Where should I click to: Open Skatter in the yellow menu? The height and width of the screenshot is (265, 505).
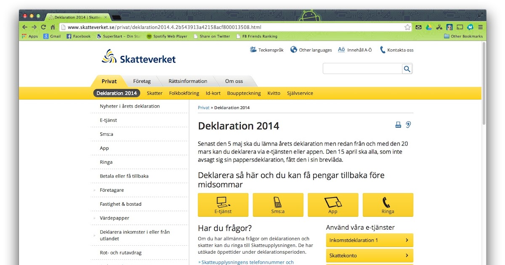point(154,93)
